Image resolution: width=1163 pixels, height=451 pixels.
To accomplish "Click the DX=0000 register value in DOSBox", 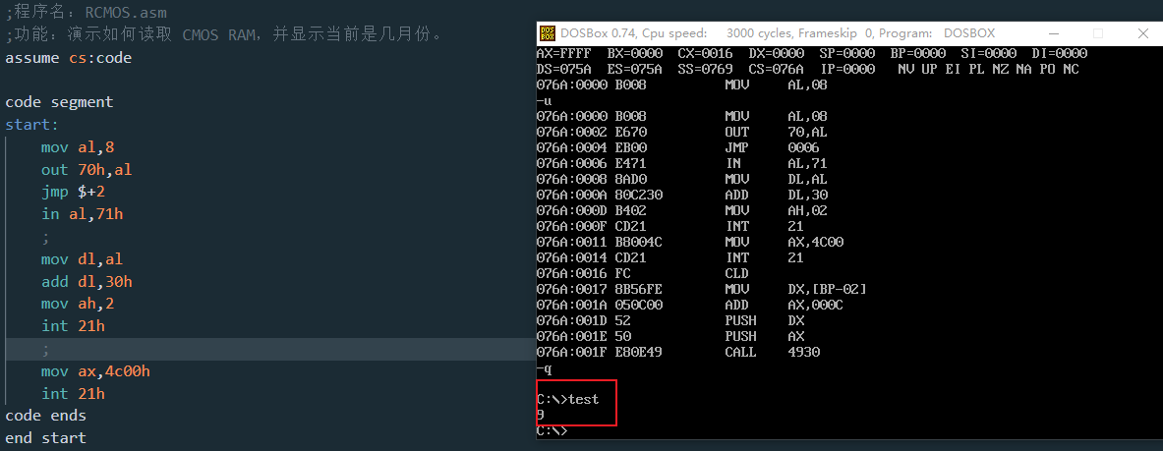I will (x=776, y=53).
